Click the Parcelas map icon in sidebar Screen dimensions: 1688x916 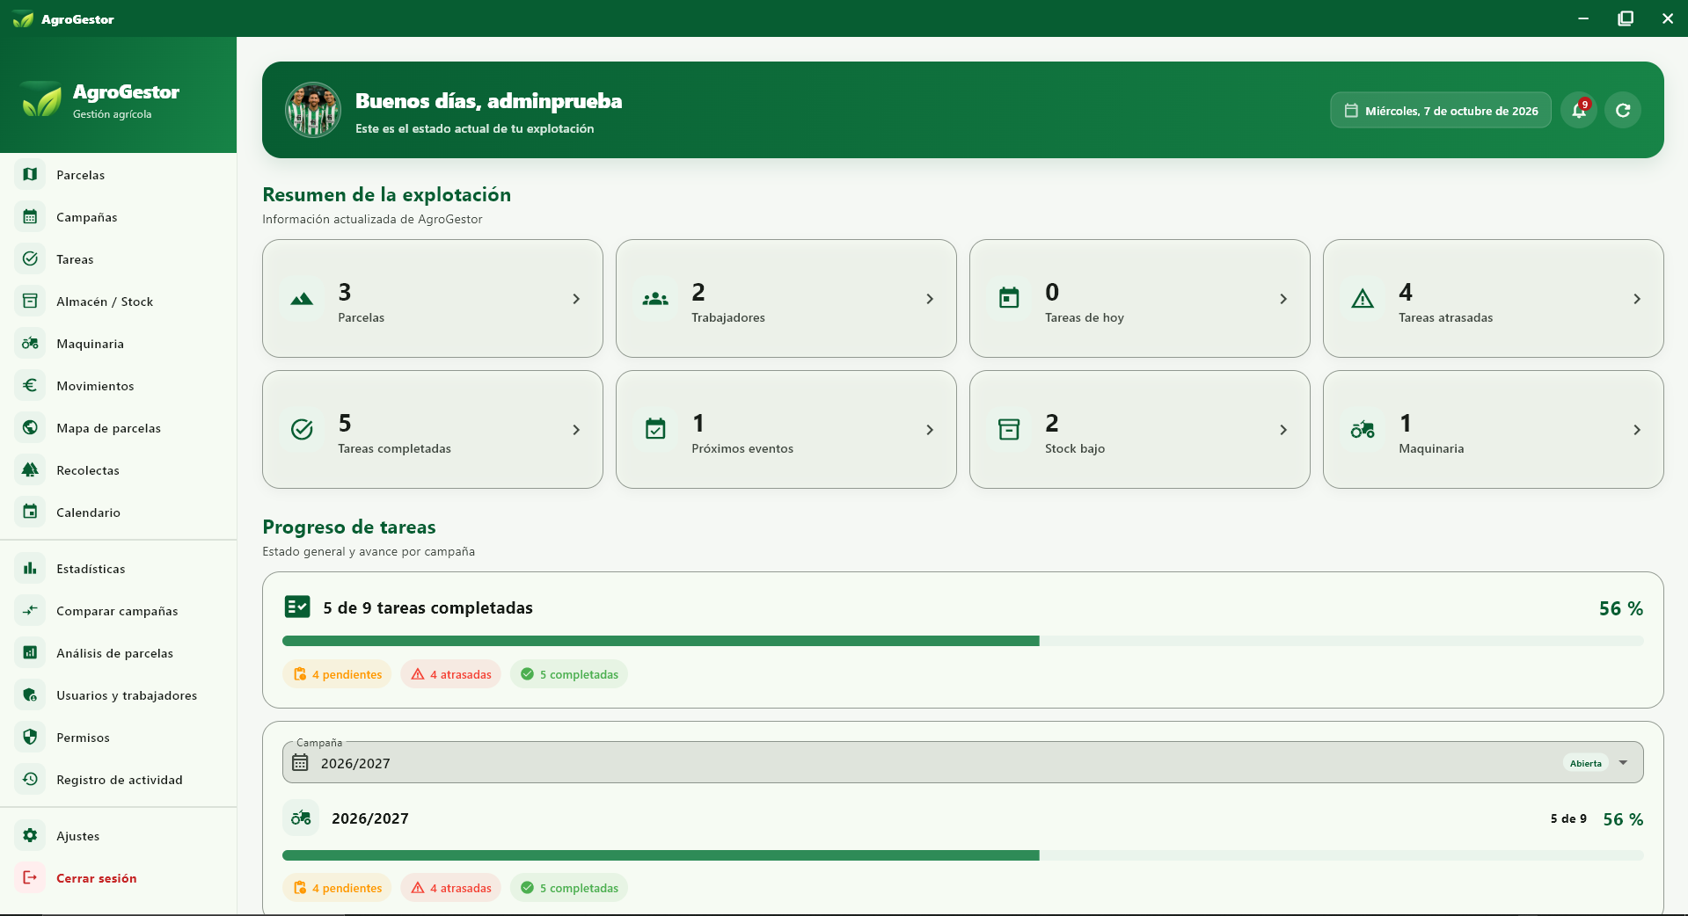pos(30,174)
